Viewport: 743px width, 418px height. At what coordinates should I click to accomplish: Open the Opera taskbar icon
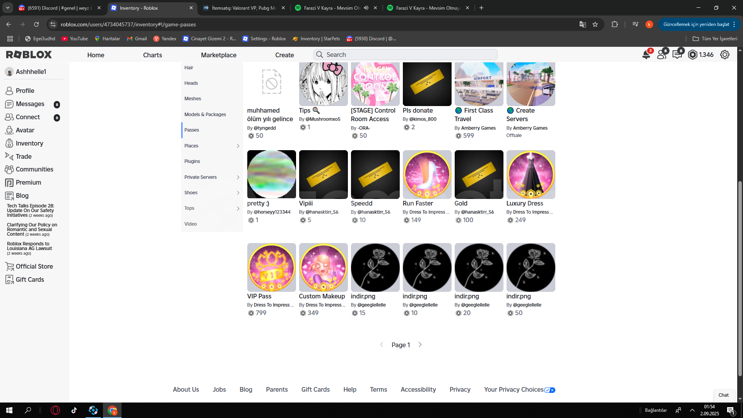(55, 410)
